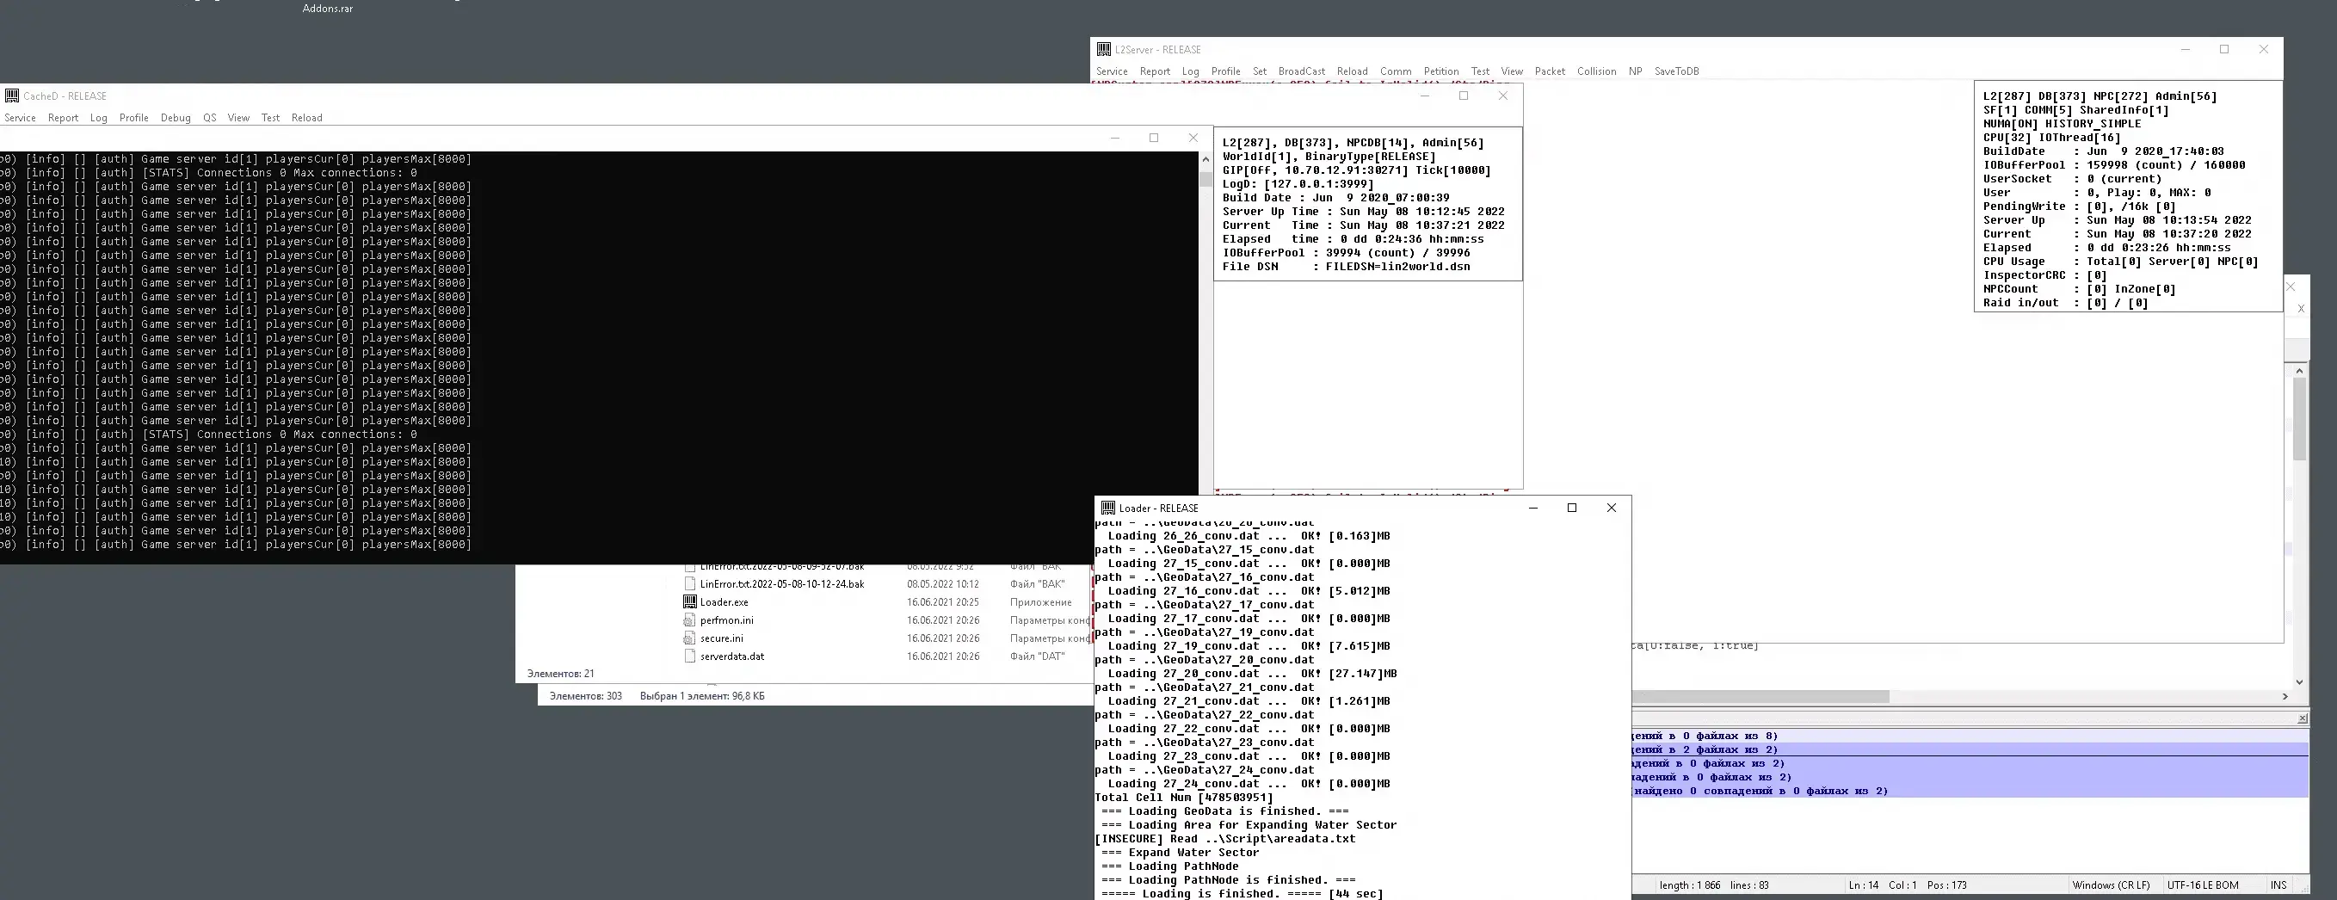2337x900 pixels.
Task: Open Debug menu in CacheD window
Action: coord(176,118)
